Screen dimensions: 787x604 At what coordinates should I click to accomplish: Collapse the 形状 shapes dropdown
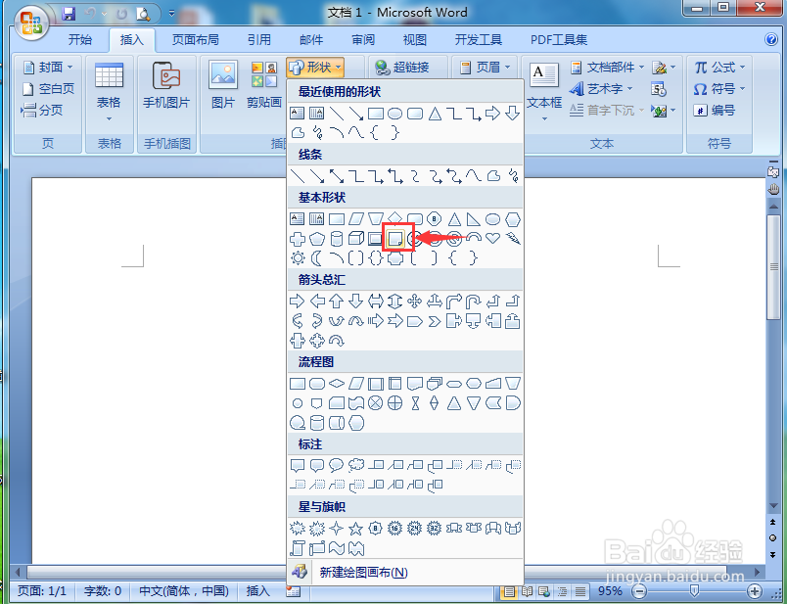[315, 68]
